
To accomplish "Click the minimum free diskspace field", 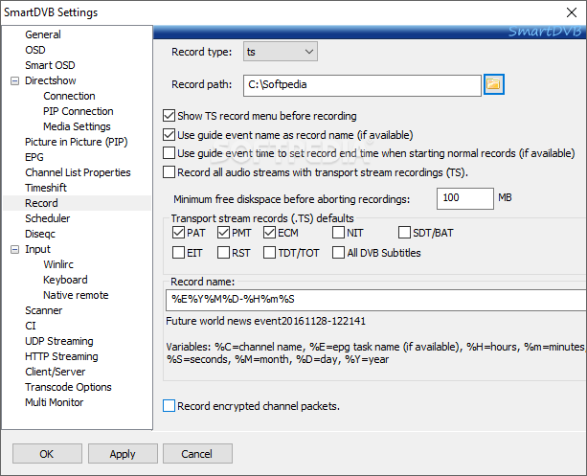I will click(465, 198).
